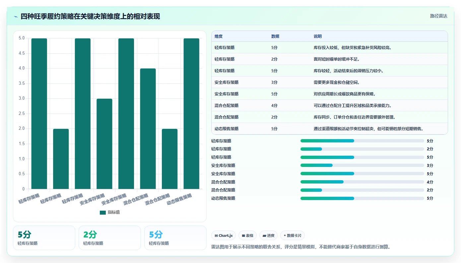461x263 pixels.
Task: Click the 安全库存策略 3分 progress bar
Action: click(362, 165)
